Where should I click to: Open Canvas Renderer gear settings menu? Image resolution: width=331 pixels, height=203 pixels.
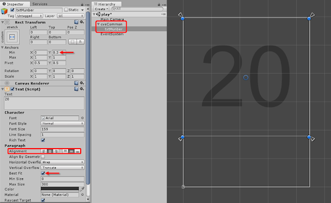pyautogui.click(x=82, y=83)
